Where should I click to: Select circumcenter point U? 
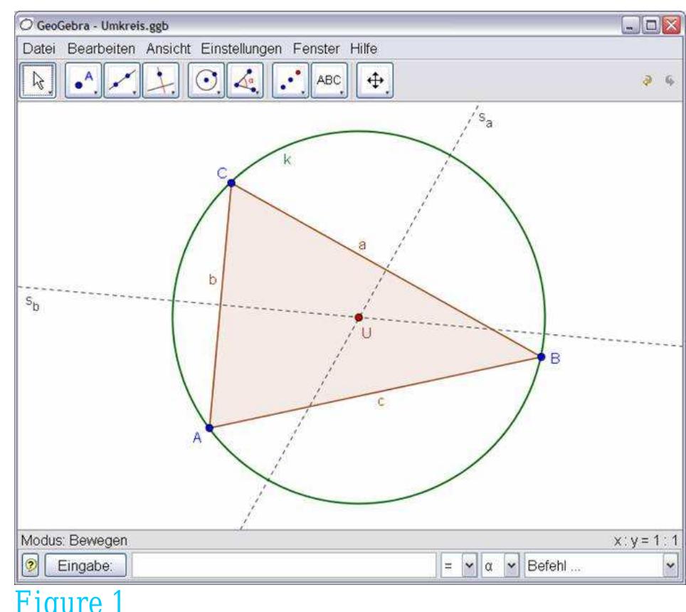[359, 317]
